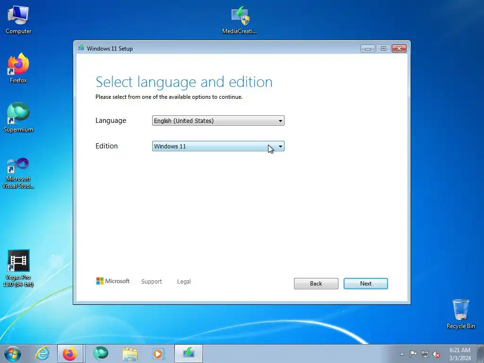Open the Support link
The width and height of the screenshot is (484, 363).
point(152,282)
